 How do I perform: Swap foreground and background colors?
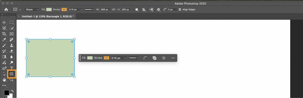(x=12, y=91)
